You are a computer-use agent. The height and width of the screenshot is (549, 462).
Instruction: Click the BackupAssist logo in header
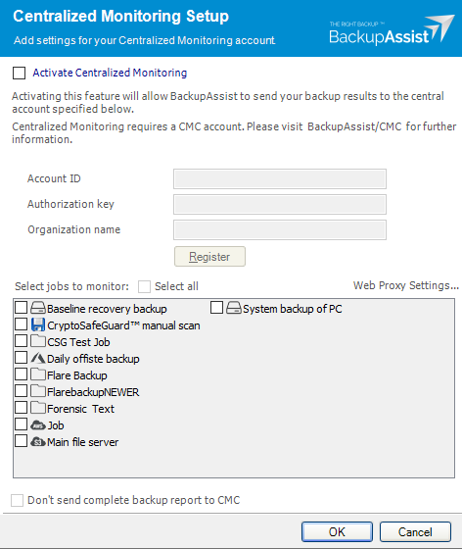pos(392,29)
